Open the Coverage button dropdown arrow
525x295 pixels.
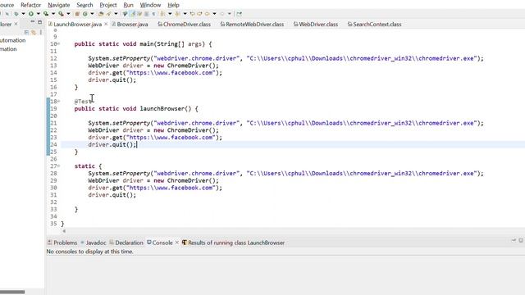coord(53,14)
